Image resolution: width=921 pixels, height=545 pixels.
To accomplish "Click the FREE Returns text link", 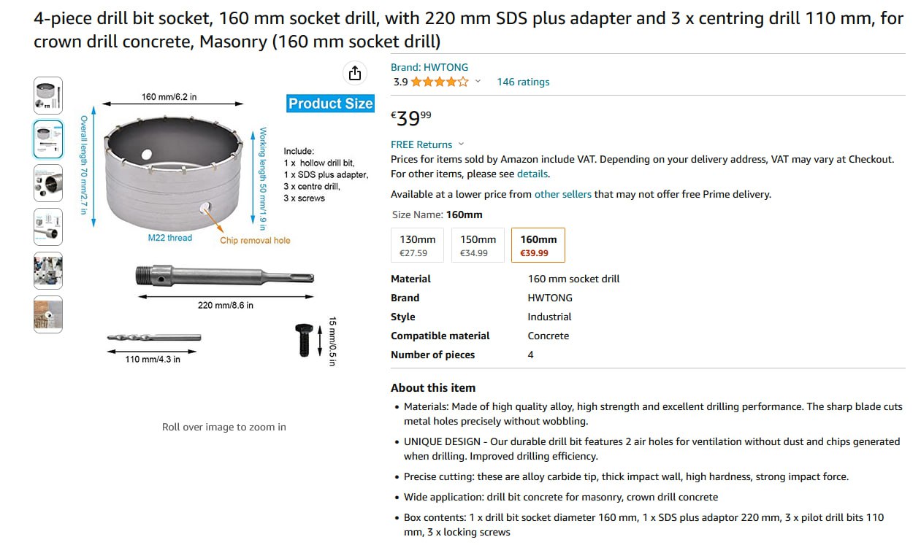I will [x=421, y=144].
